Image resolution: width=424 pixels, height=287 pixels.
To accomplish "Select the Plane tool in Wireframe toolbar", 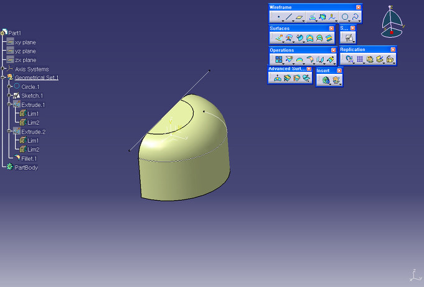I will (299, 17).
